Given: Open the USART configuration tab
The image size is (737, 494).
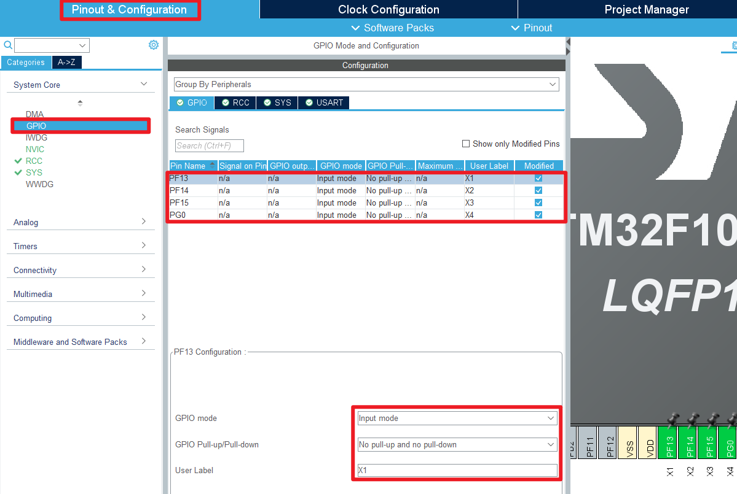Looking at the screenshot, I should coord(324,102).
